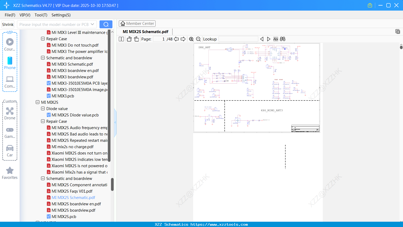The width and height of the screenshot is (403, 227).
Task: Zoom out of the schematic
Action: pyautogui.click(x=198, y=39)
